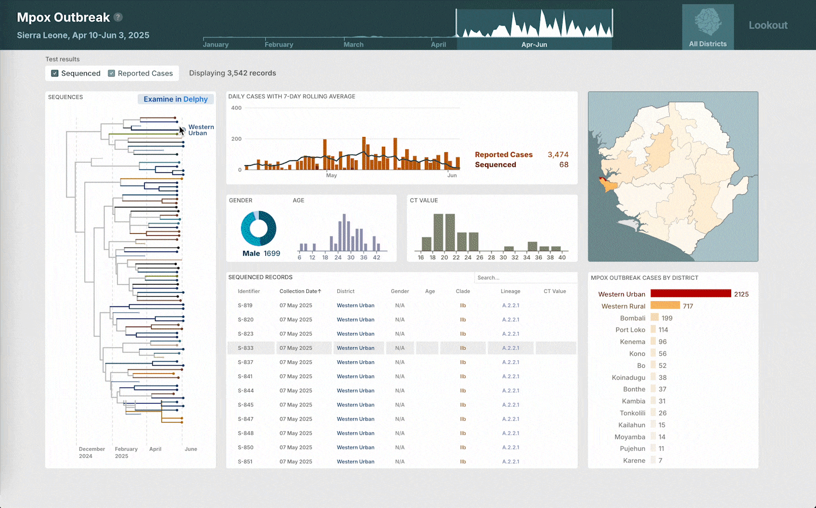
Task: Click the Apr-Jun timeline range selector
Action: (534, 44)
